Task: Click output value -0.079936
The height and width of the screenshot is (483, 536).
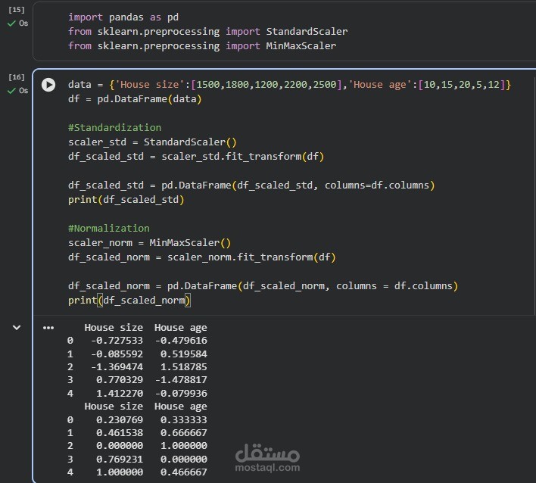Action: [x=181, y=394]
